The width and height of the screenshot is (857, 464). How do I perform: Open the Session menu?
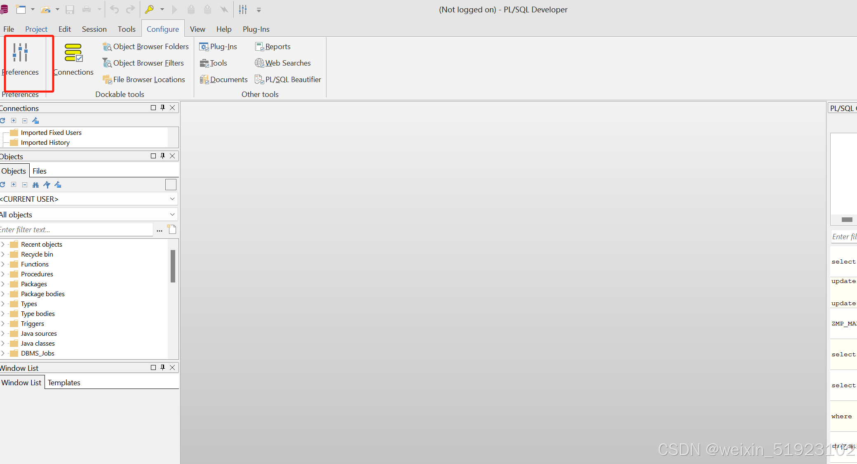click(x=94, y=29)
